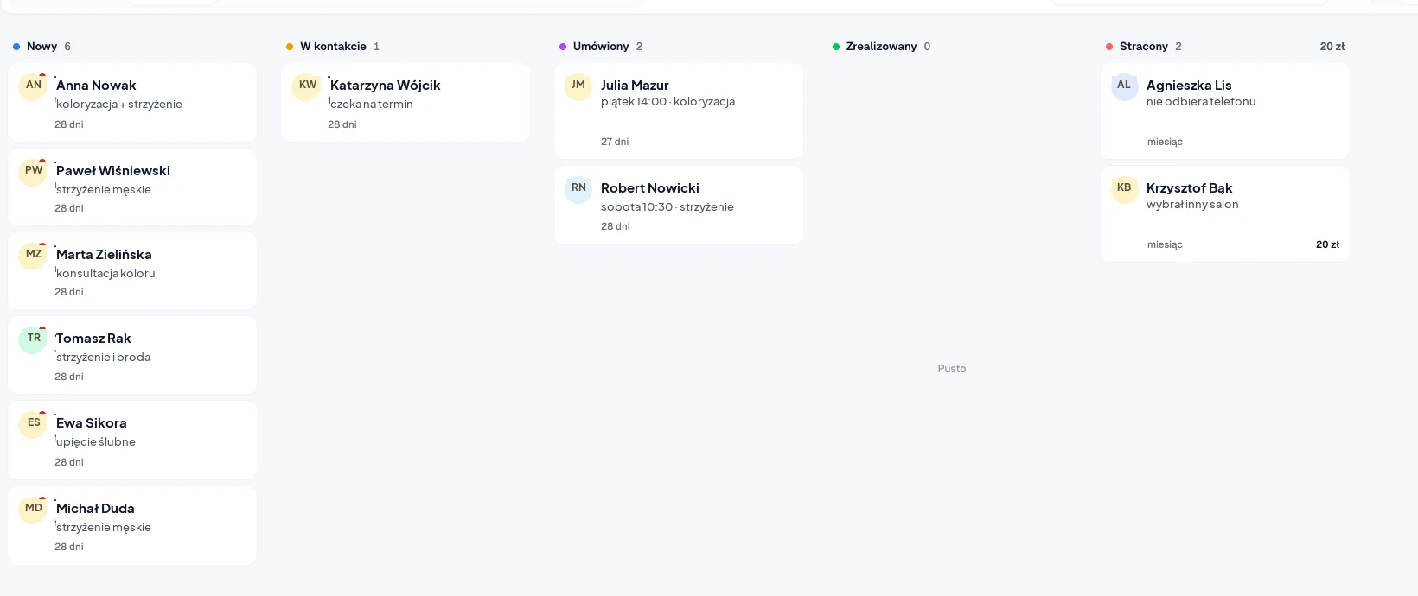1418x596 pixels.
Task: Click Anna Nowak's AN avatar
Action: [x=33, y=86]
